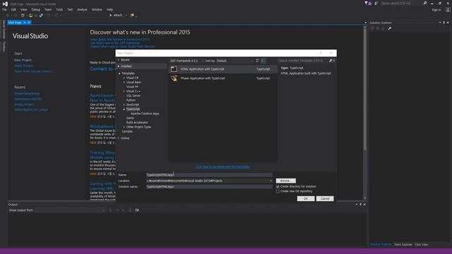Pin the Solution Explorer panel
Image resolution: width=452 pixels, height=254 pixels.
click(x=444, y=23)
